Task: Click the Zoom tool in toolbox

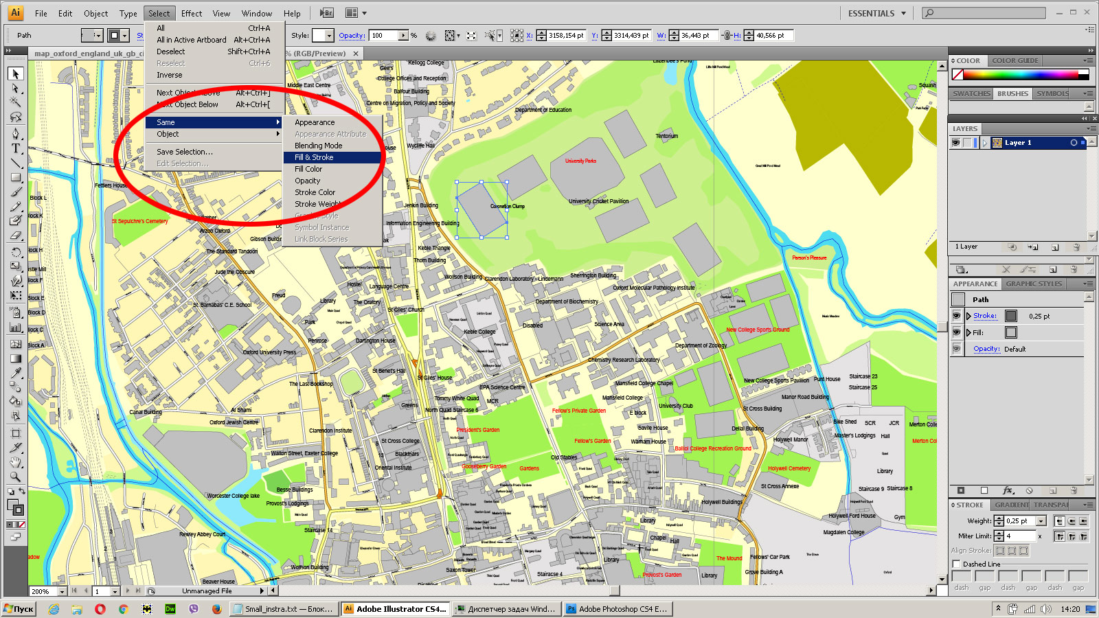Action: [15, 477]
